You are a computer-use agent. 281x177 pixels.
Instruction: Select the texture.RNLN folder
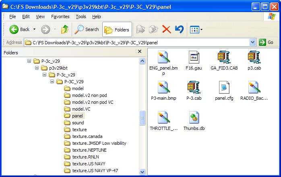click(85, 157)
